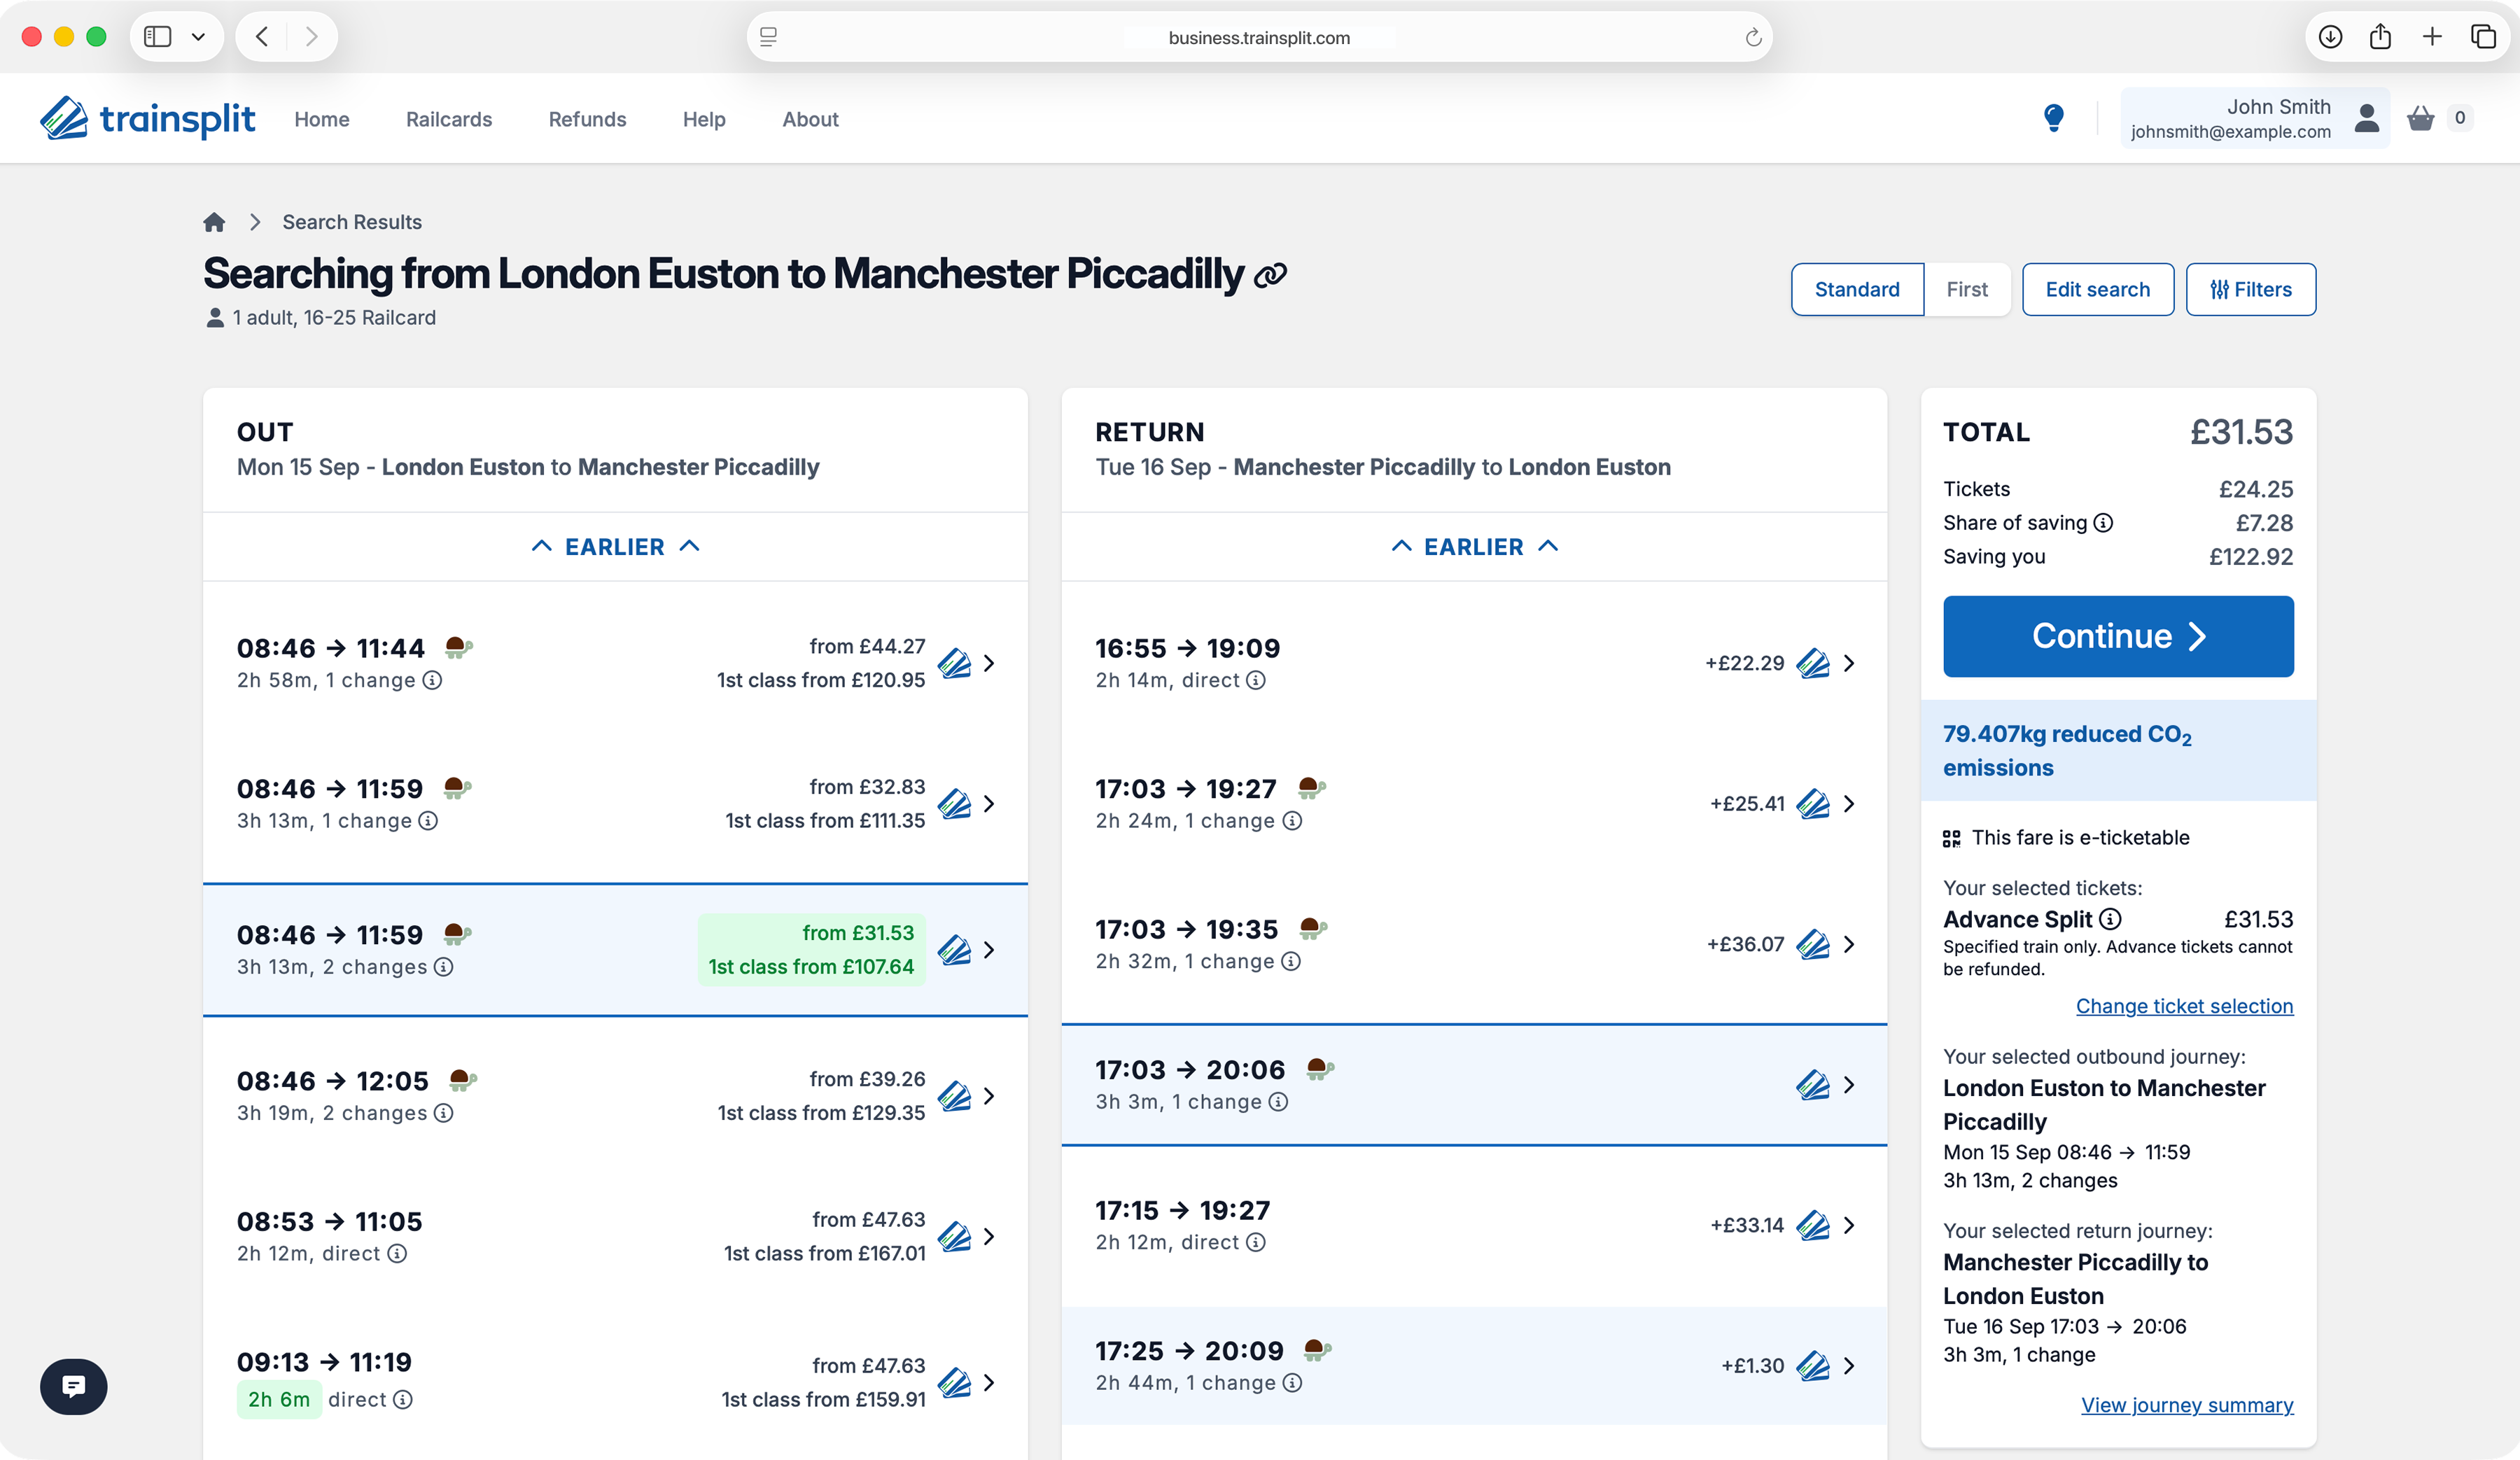
Task: Click the copy search link icon
Action: 1270,275
